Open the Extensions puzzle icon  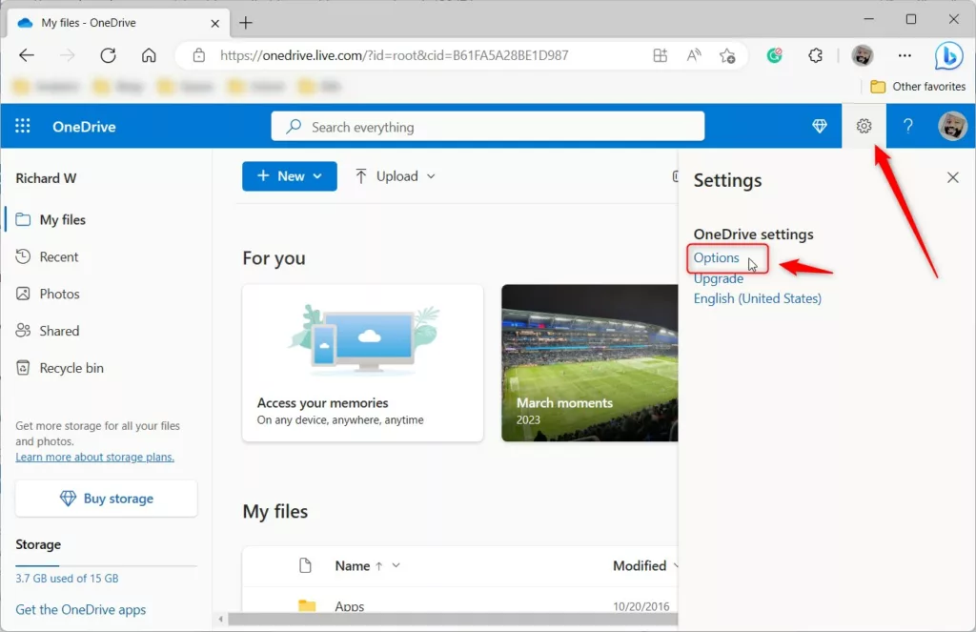pos(816,55)
